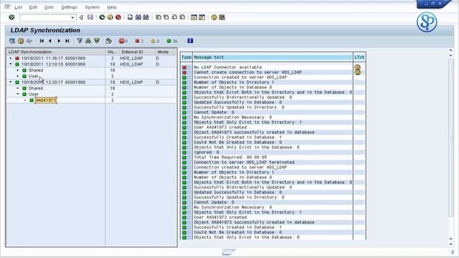459x258 pixels.
Task: Open long text for 'No LDAP Connector available'
Action: pos(357,67)
